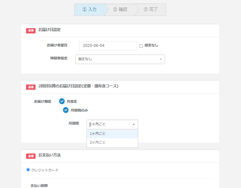Viewport: 241px width, 188px height.
Task: Choose 2ヶ月ごと from the open list
Action: [112, 143]
